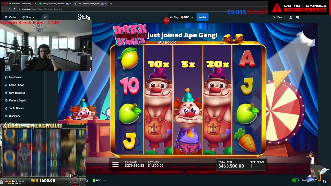Click the FREE SPINS counter

(x=257, y=165)
